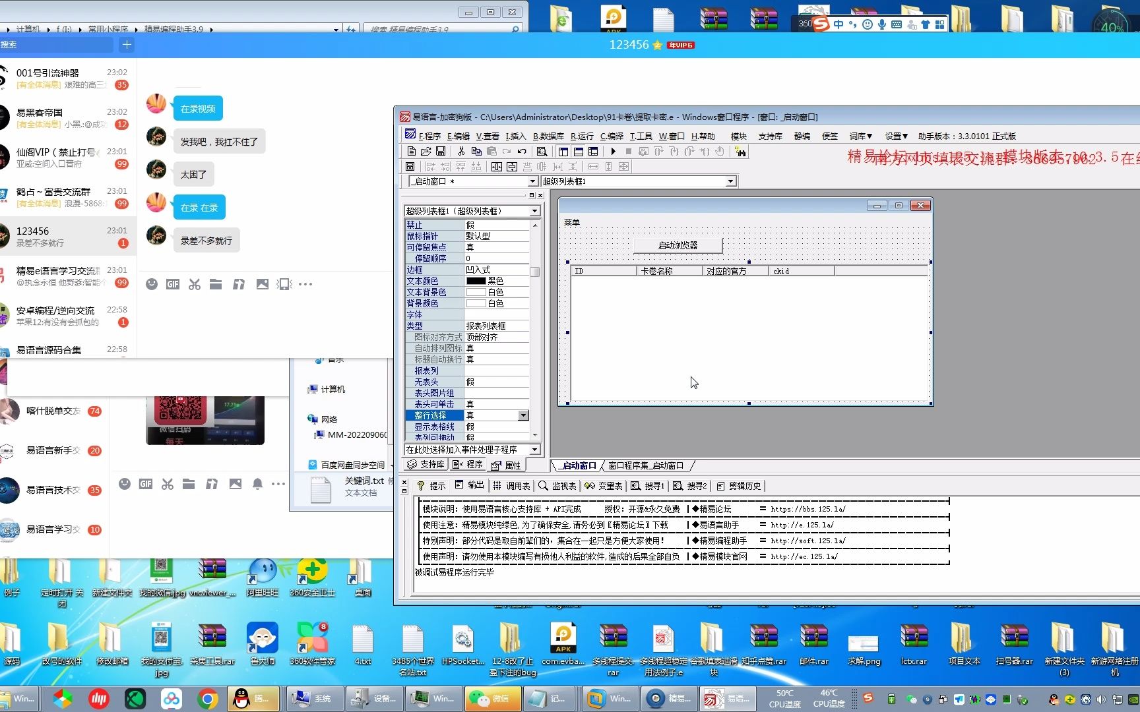Click the picture icon in the 123456 chat toolbar

pyautogui.click(x=263, y=284)
